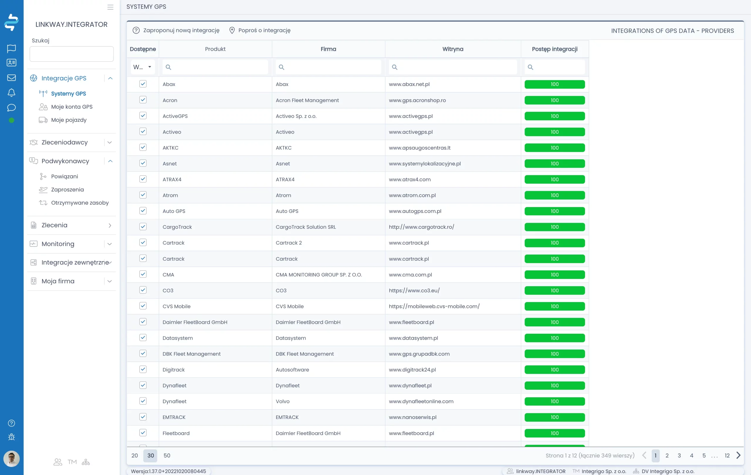Click the TM icon below the sidebar

click(x=72, y=462)
